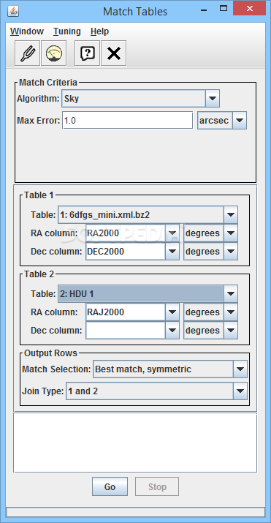The width and height of the screenshot is (271, 523).
Task: Open the Help menu
Action: (x=99, y=31)
